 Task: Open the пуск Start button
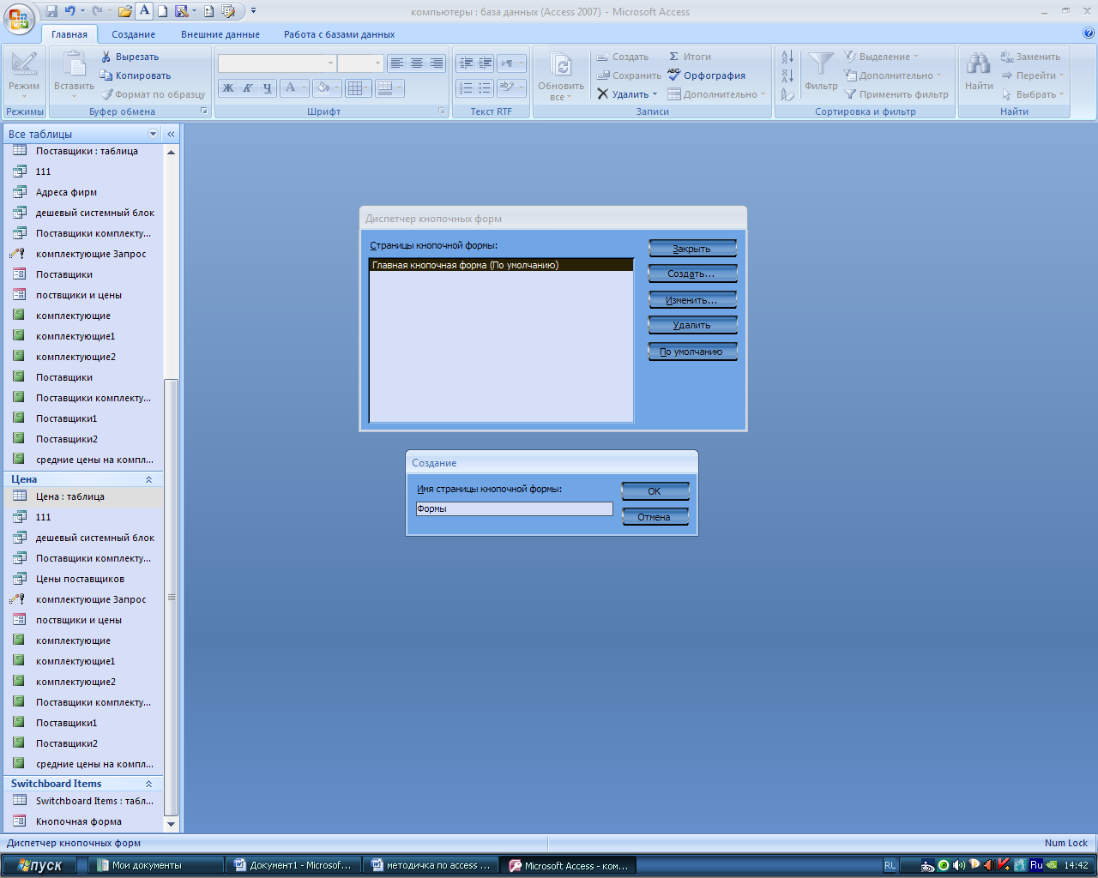tap(39, 865)
